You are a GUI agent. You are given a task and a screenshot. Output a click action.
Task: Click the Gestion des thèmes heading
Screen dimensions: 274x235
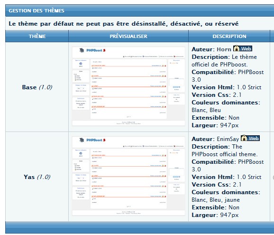[37, 10]
